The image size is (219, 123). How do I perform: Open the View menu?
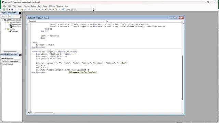point(14,6)
